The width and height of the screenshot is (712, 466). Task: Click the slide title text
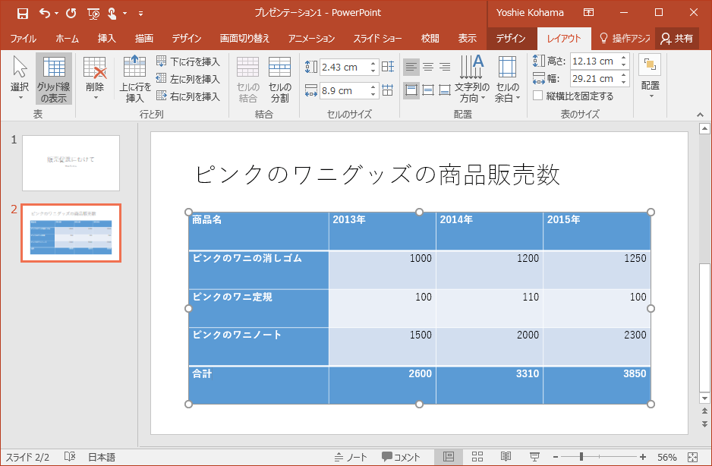coord(378,175)
